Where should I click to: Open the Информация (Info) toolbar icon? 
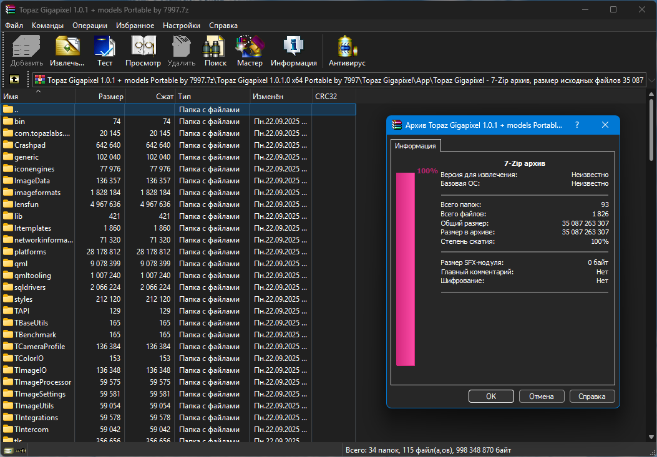293,50
